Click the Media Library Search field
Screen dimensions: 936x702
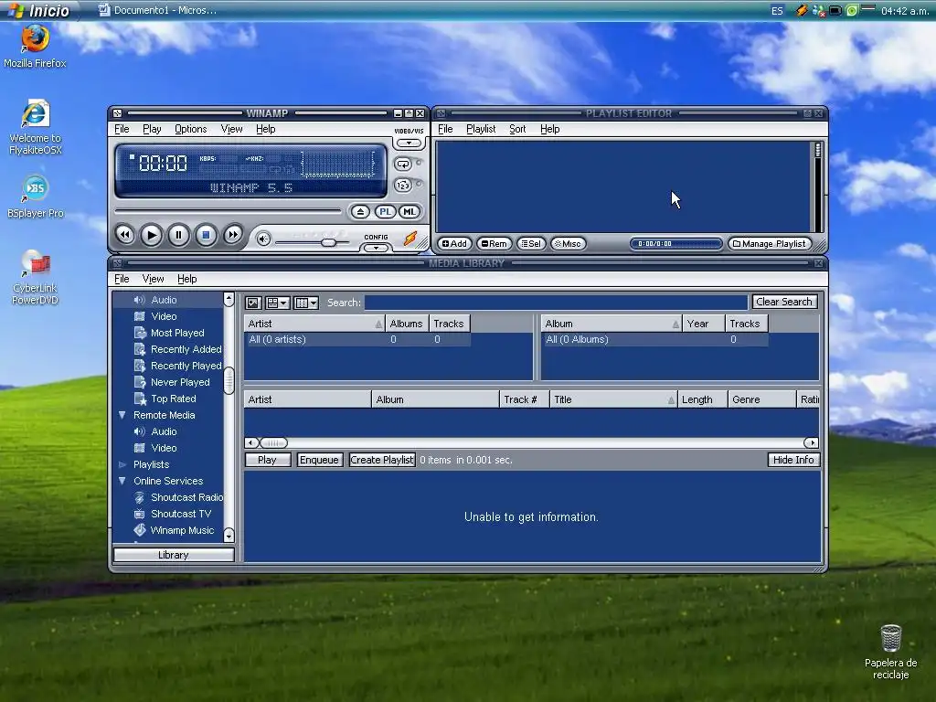[556, 303]
